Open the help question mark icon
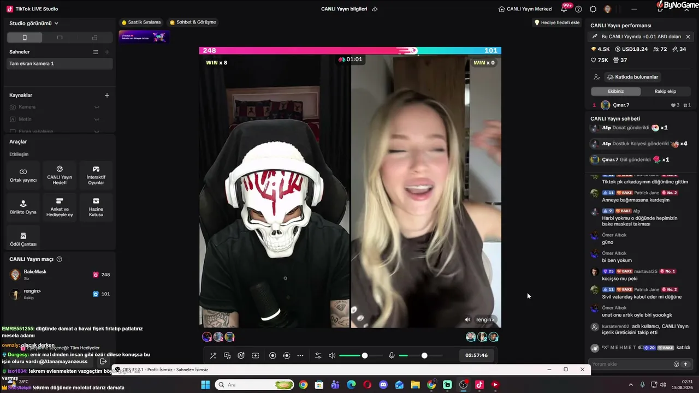 pyautogui.click(x=579, y=9)
